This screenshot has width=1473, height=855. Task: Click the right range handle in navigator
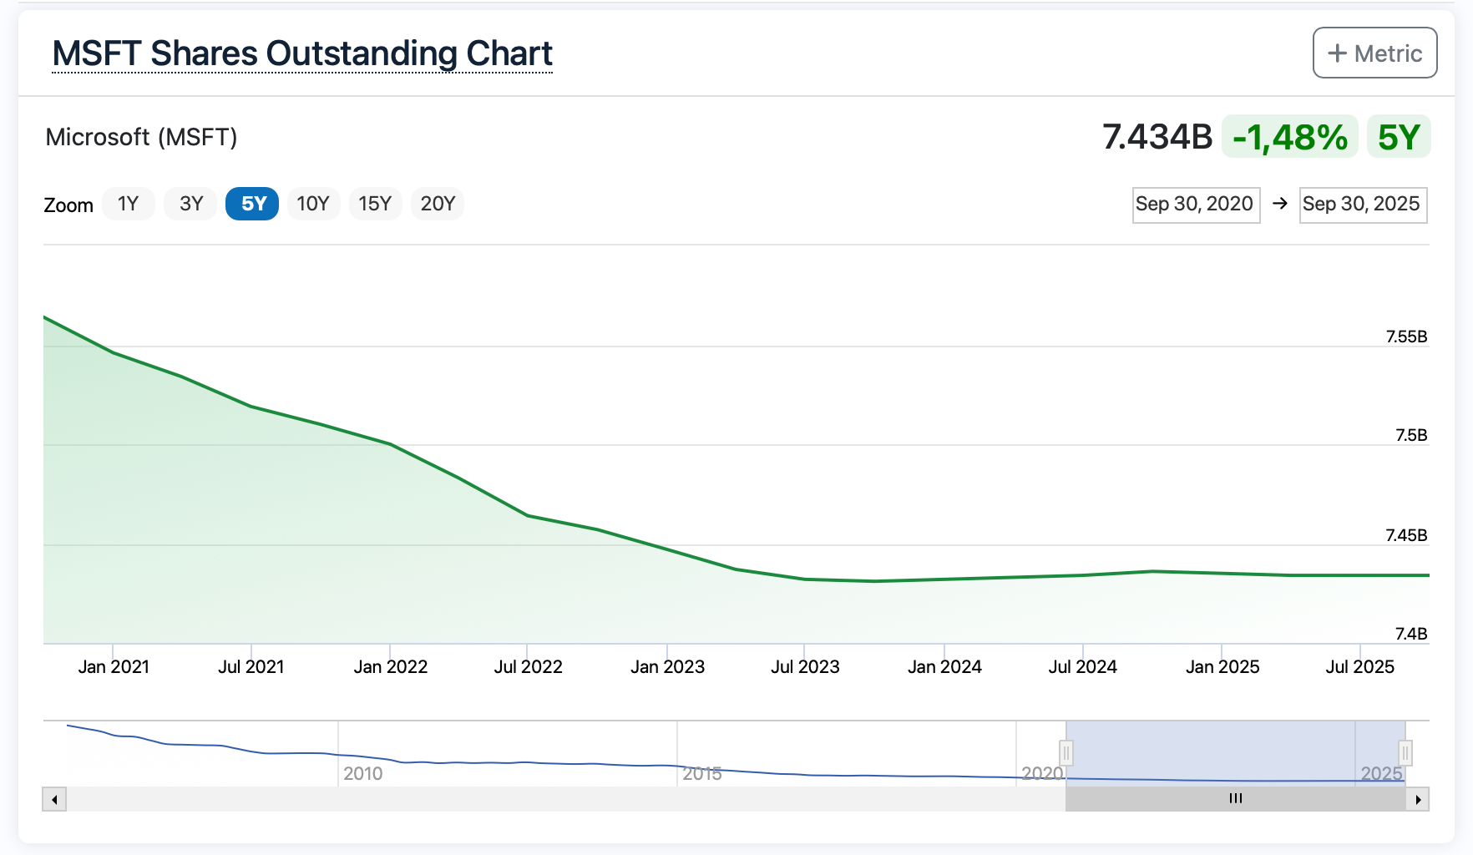1405,753
